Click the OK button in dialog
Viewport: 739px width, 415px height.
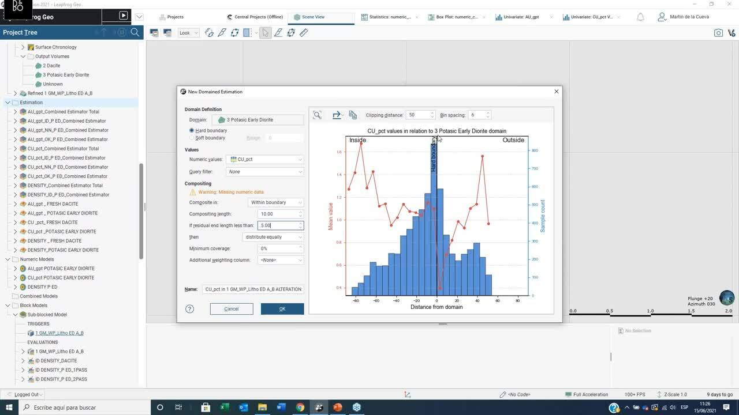point(282,309)
